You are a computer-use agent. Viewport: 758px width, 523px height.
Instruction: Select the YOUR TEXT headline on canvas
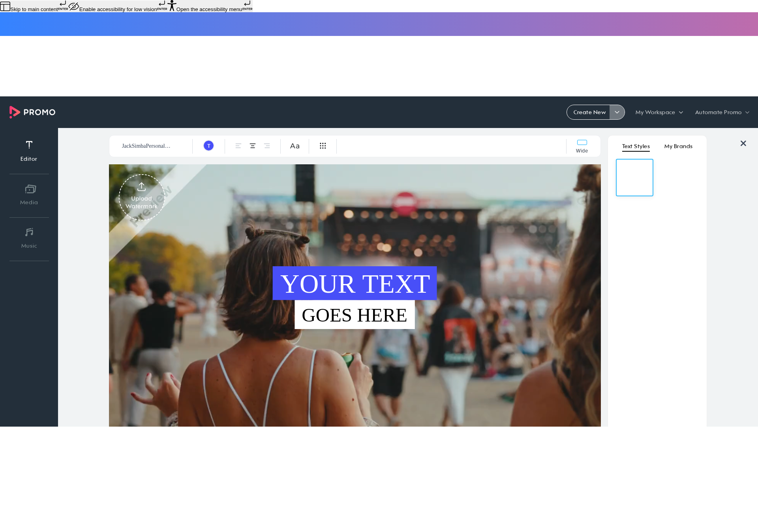(355, 283)
